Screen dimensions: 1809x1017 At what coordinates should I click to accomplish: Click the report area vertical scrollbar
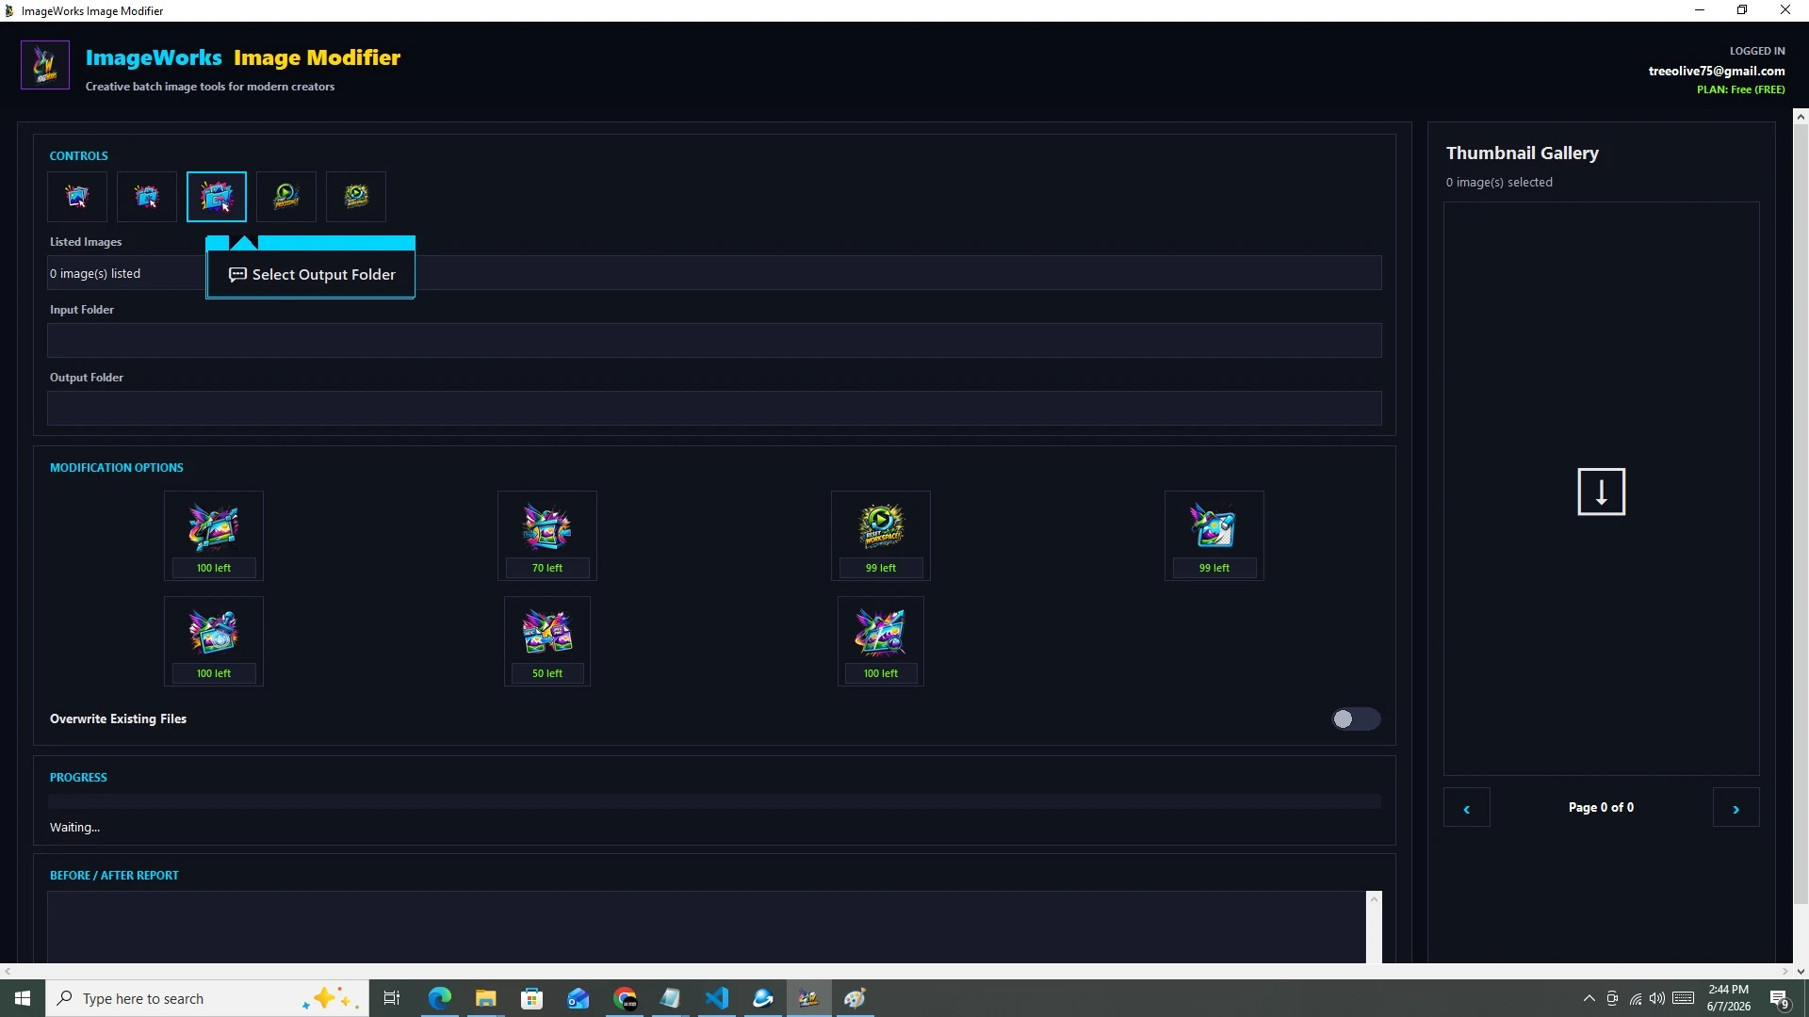pos(1375,928)
